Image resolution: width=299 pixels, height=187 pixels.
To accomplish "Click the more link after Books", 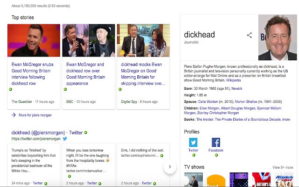I will (286, 120).
